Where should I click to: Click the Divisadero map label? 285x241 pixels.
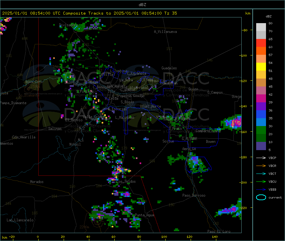(68, 25)
